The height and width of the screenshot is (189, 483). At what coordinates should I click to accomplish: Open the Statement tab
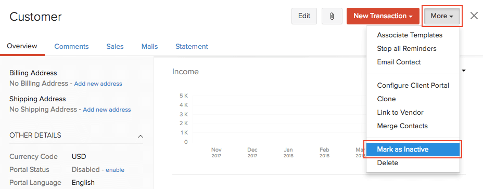[192, 46]
